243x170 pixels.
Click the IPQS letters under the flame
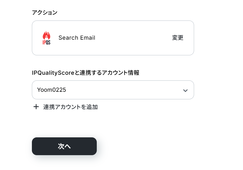click(x=46, y=42)
